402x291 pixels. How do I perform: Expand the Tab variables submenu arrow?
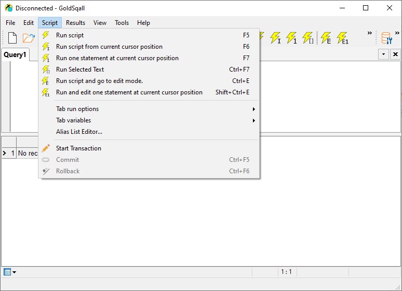(x=254, y=120)
